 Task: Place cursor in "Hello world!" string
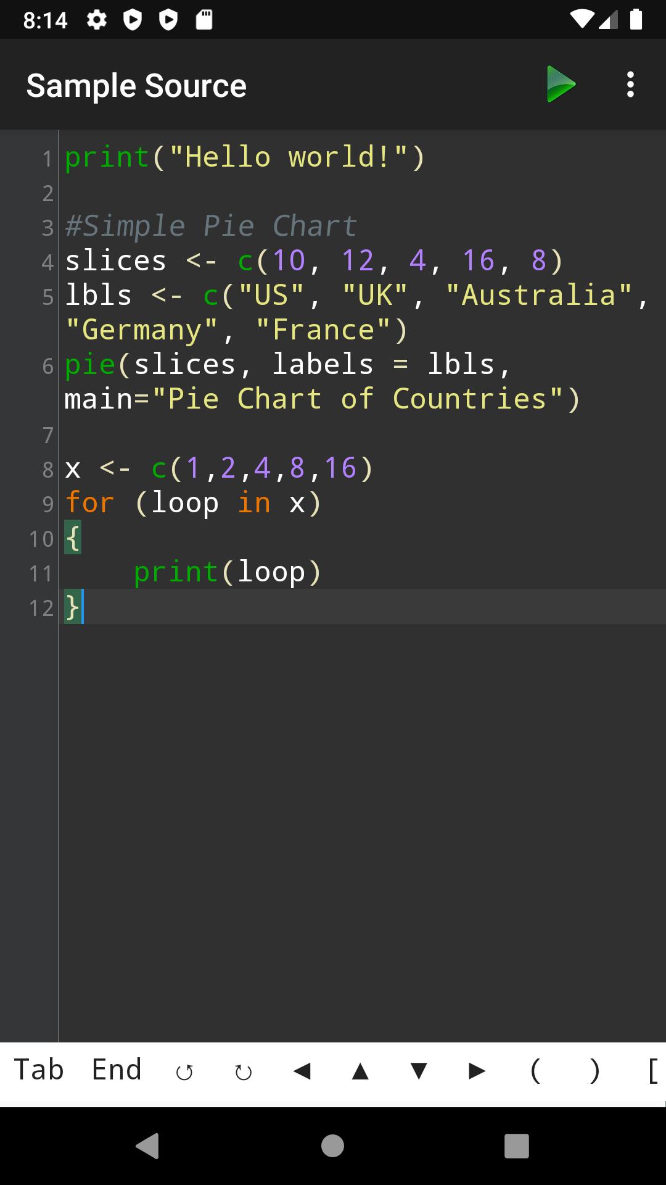290,157
